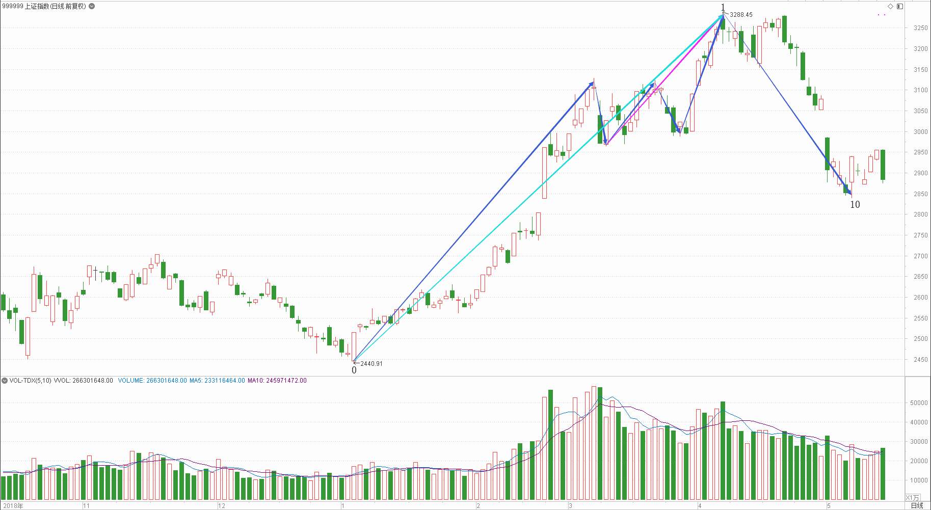The height and width of the screenshot is (510, 931).
Task: Select wave label 10 near the May low
Action: point(855,205)
